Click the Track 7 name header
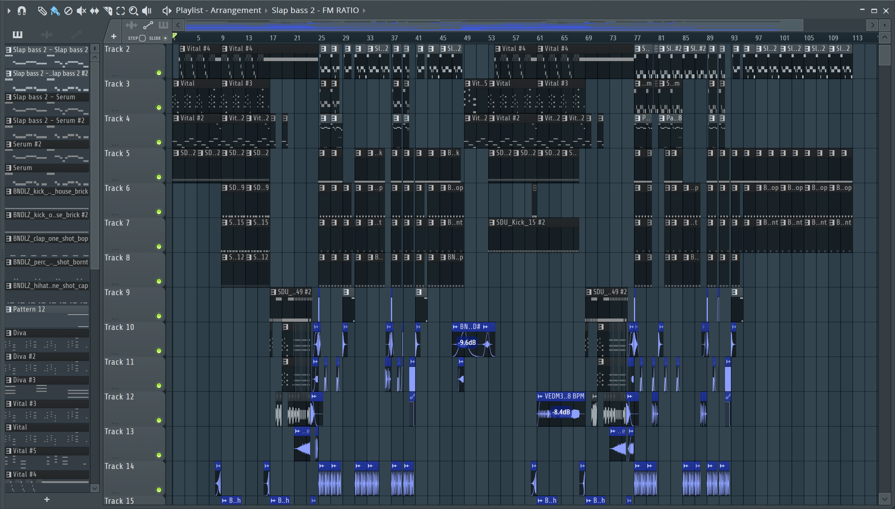895x509 pixels. tap(117, 223)
